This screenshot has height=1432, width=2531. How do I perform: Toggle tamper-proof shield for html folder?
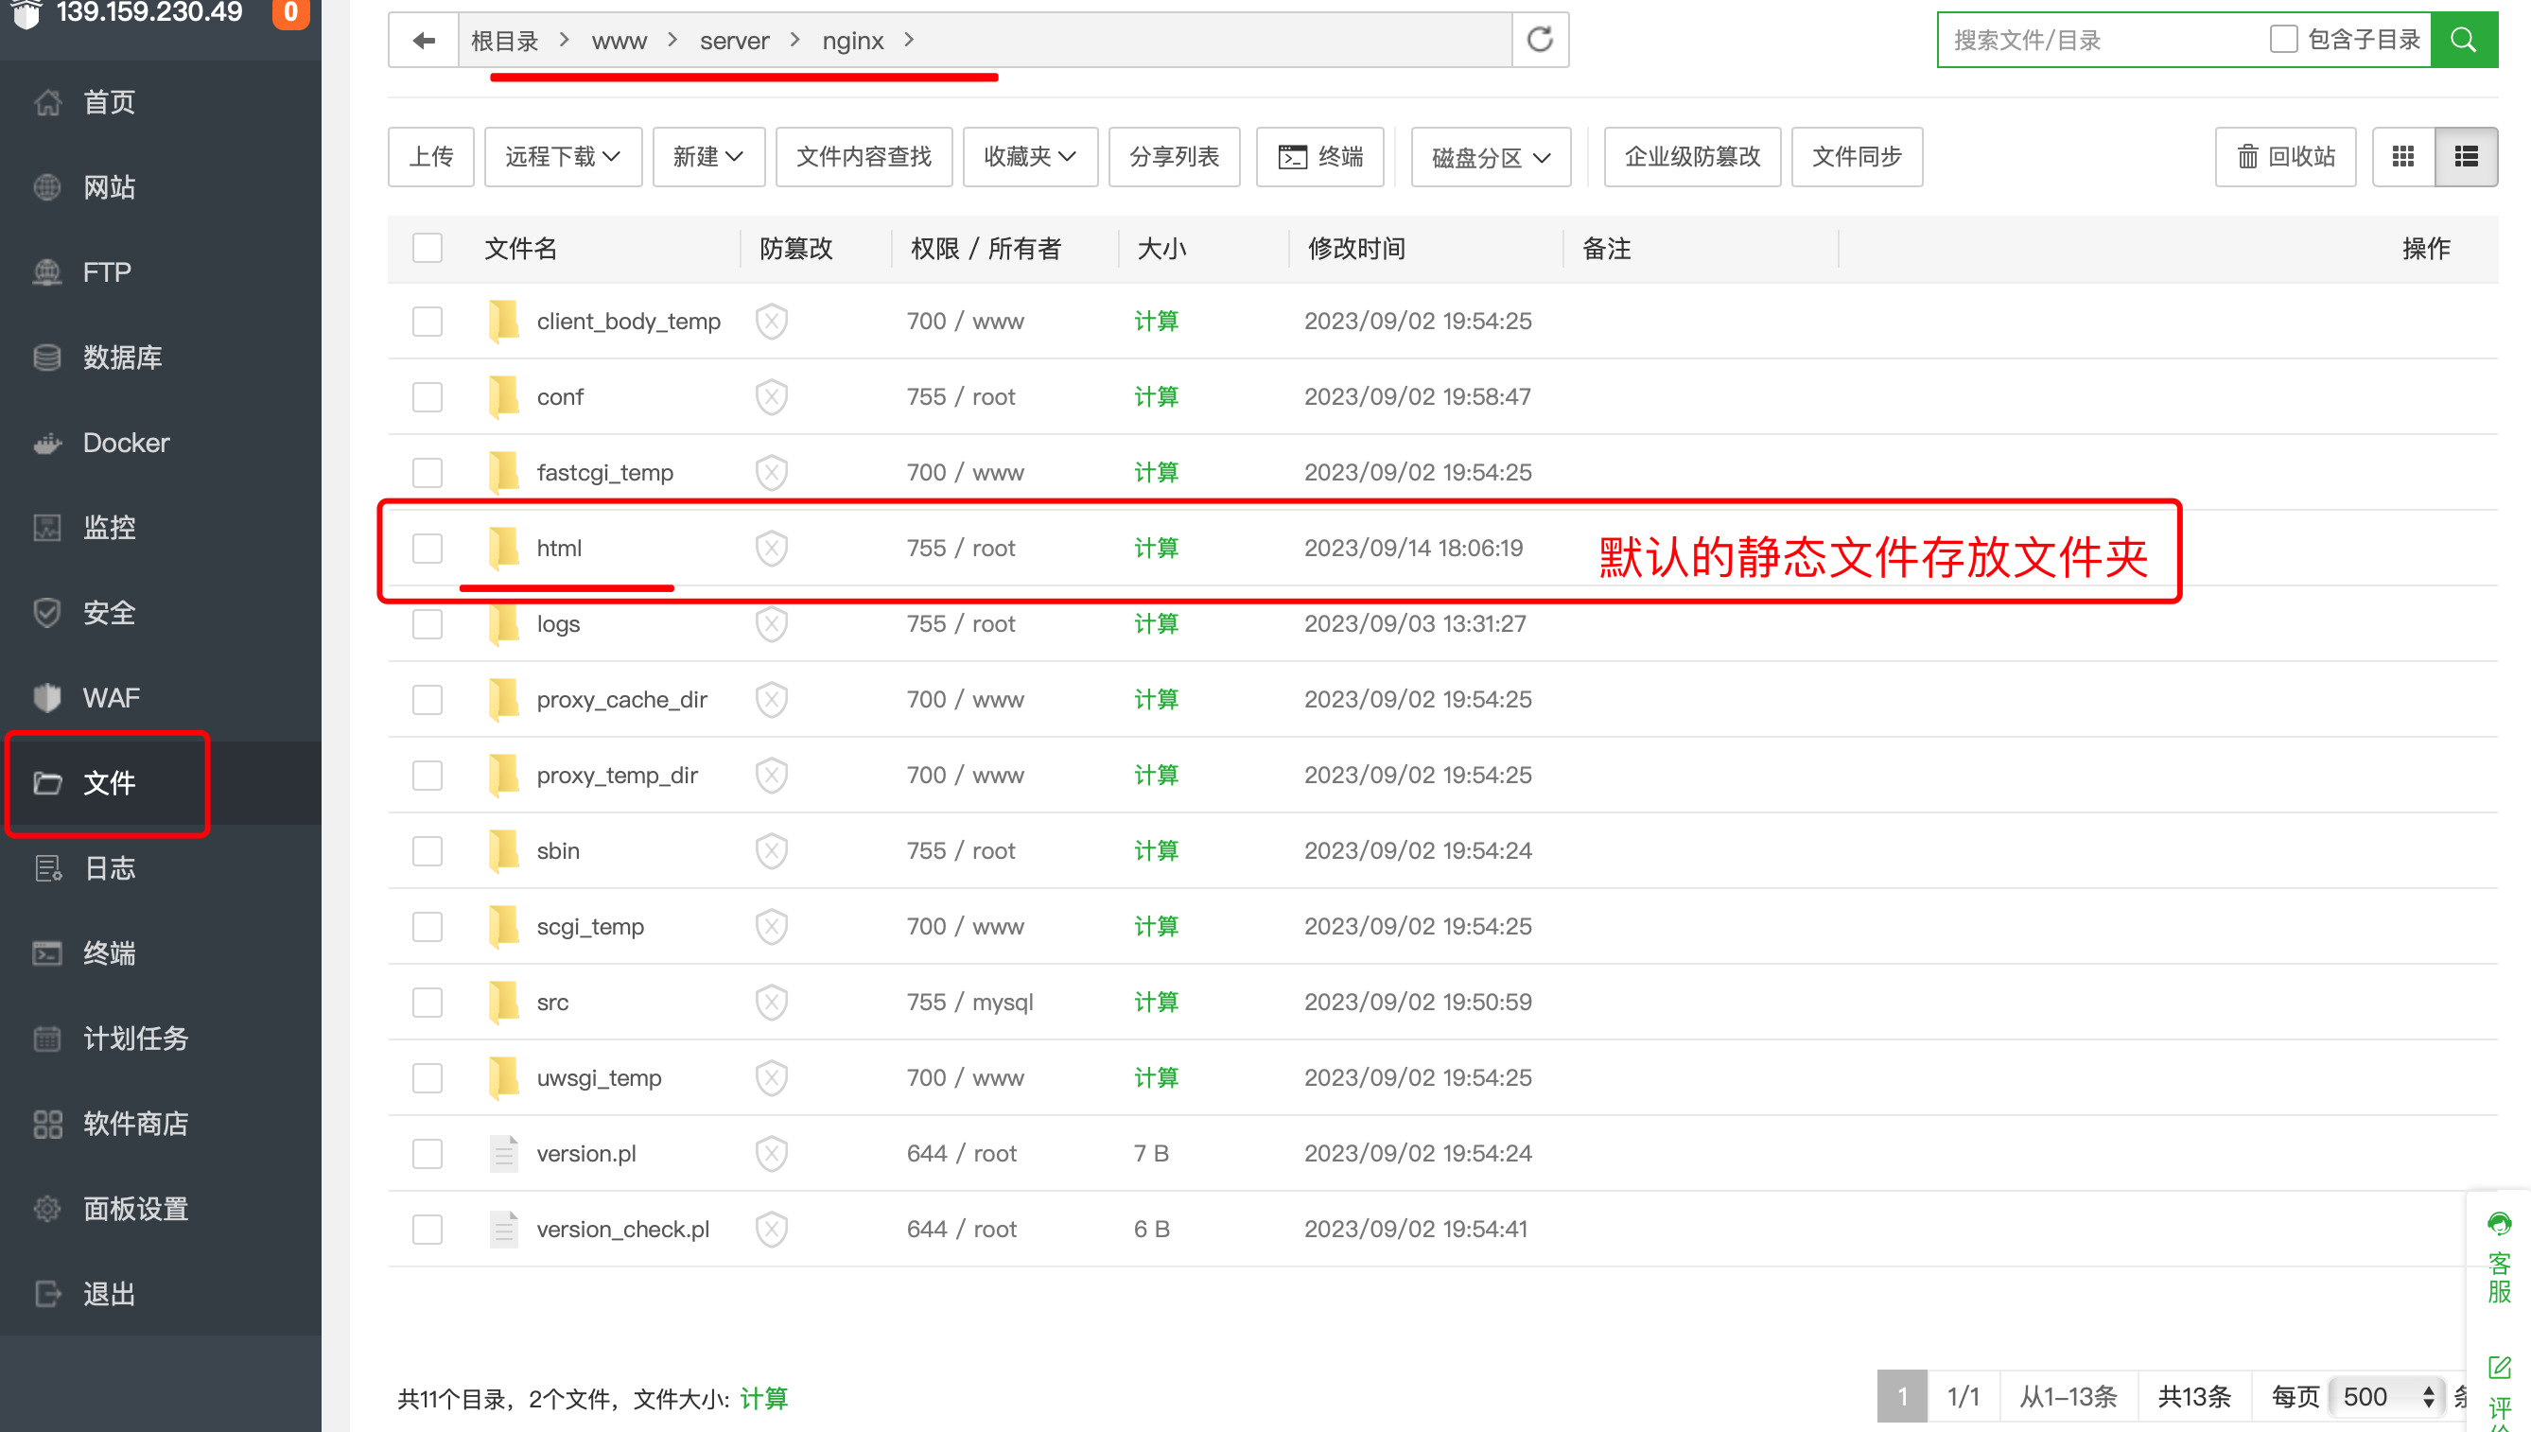click(772, 548)
